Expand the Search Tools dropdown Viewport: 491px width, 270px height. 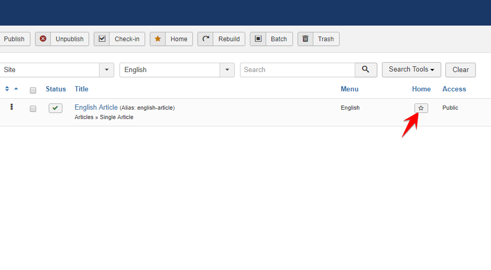[411, 69]
